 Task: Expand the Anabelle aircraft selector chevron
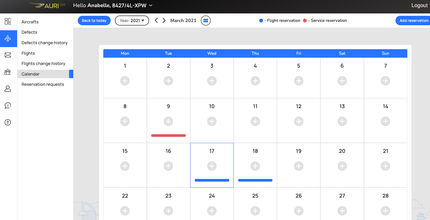151,6
